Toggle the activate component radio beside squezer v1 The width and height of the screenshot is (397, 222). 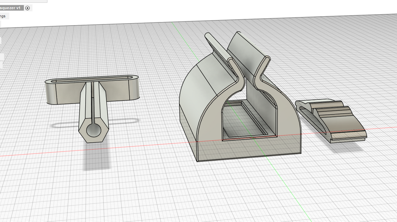click(x=28, y=8)
